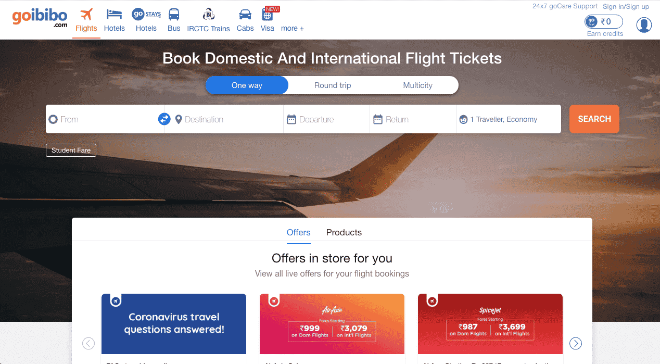Open the user profile avatar
This screenshot has height=364, width=660.
pyautogui.click(x=644, y=24)
